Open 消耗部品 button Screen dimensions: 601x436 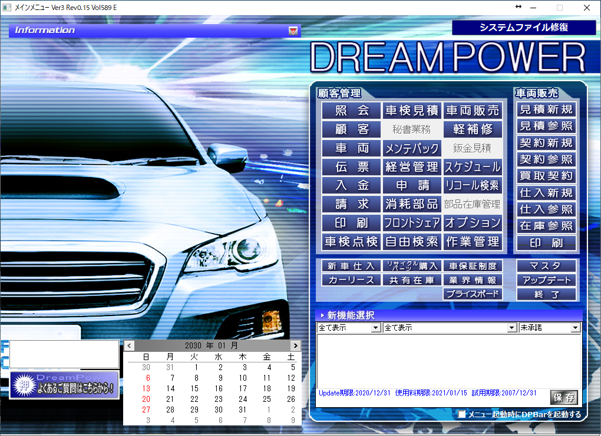point(412,204)
